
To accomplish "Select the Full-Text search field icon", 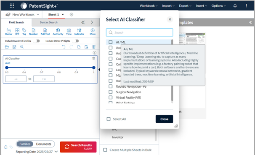I will click(x=45, y=32).
